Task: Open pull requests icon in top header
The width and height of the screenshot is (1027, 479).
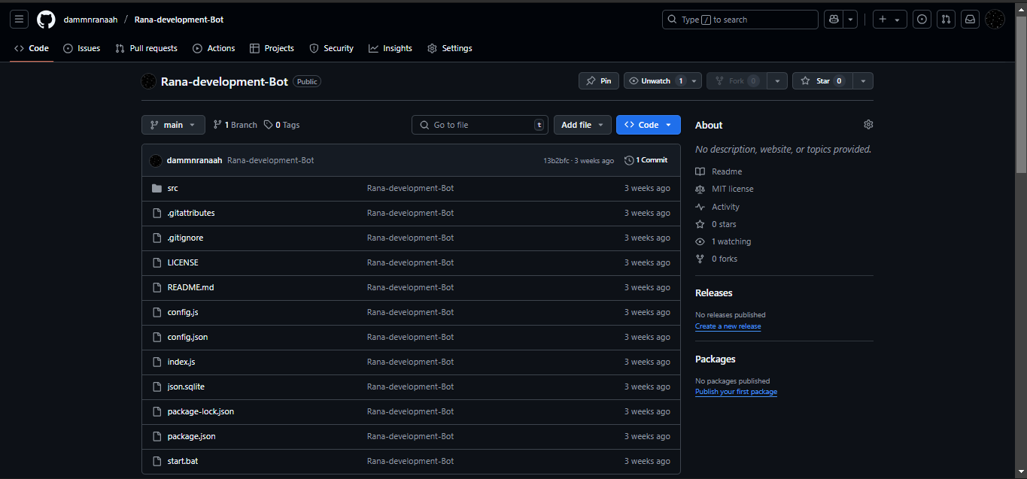Action: pos(946,20)
